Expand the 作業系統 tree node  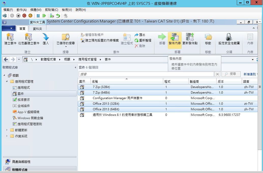click(7, 136)
